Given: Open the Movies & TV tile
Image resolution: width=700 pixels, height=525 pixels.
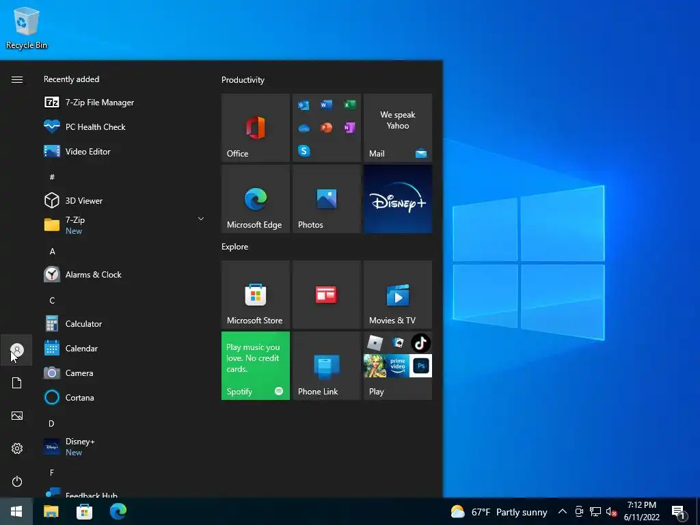Looking at the screenshot, I should point(398,295).
